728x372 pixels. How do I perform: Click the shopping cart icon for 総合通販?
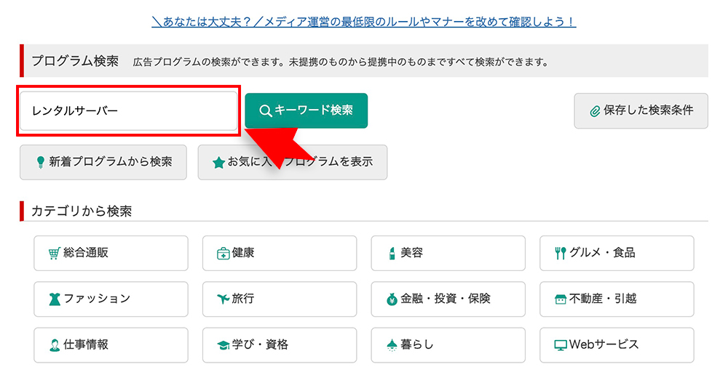pyautogui.click(x=54, y=254)
